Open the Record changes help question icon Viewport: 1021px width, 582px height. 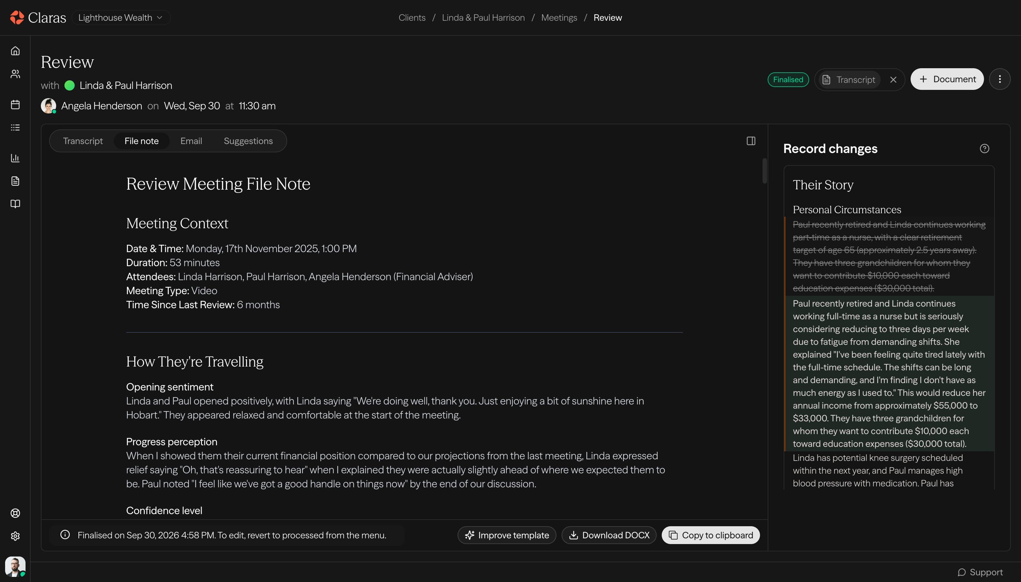pyautogui.click(x=984, y=149)
